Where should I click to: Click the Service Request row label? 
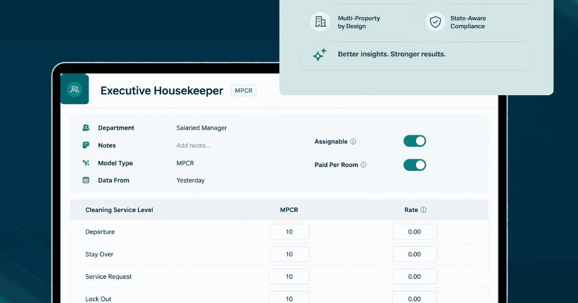(x=108, y=277)
